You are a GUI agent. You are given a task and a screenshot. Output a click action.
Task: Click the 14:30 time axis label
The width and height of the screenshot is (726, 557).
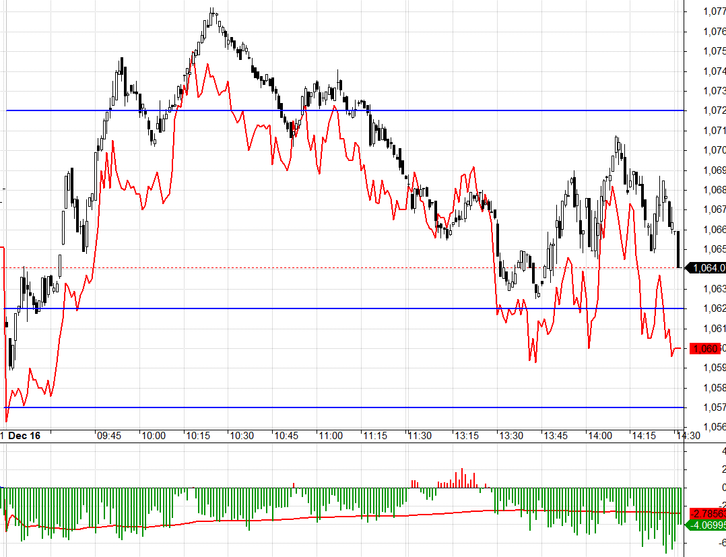(x=688, y=436)
